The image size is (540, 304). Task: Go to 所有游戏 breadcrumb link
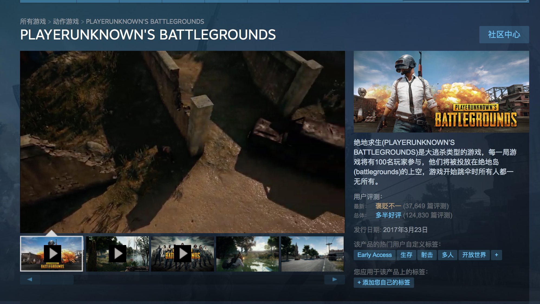[33, 21]
